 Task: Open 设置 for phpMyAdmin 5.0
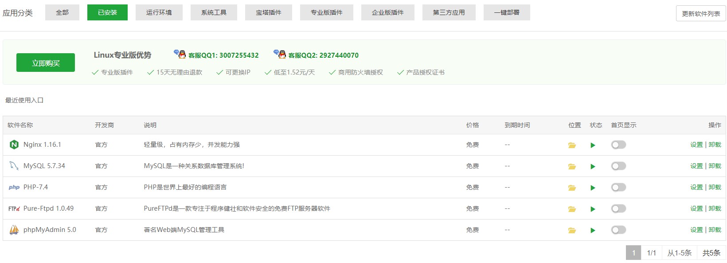[696, 230]
